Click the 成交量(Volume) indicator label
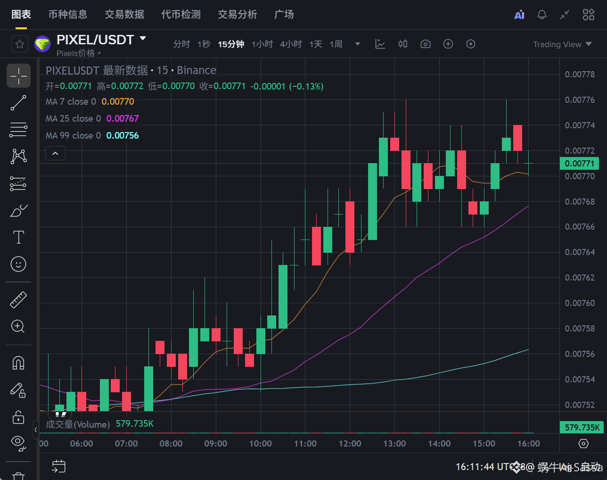The image size is (607, 480). pyautogui.click(x=78, y=424)
